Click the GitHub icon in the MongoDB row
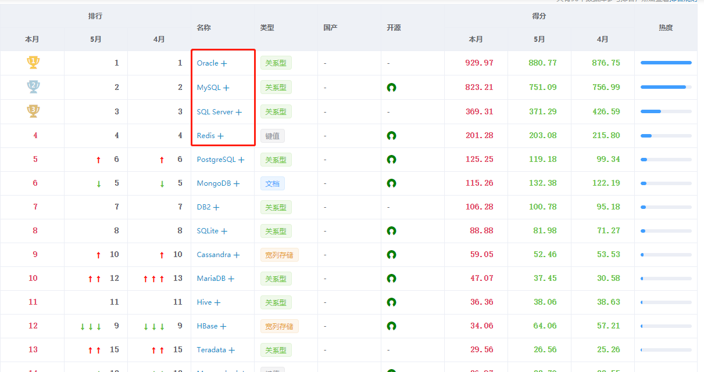Viewport: 704px width, 372px height. click(392, 183)
